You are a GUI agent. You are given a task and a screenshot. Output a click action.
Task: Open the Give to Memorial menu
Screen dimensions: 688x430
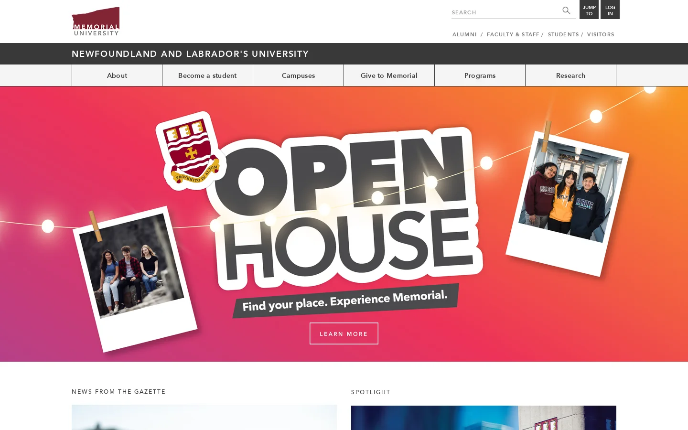tap(389, 75)
